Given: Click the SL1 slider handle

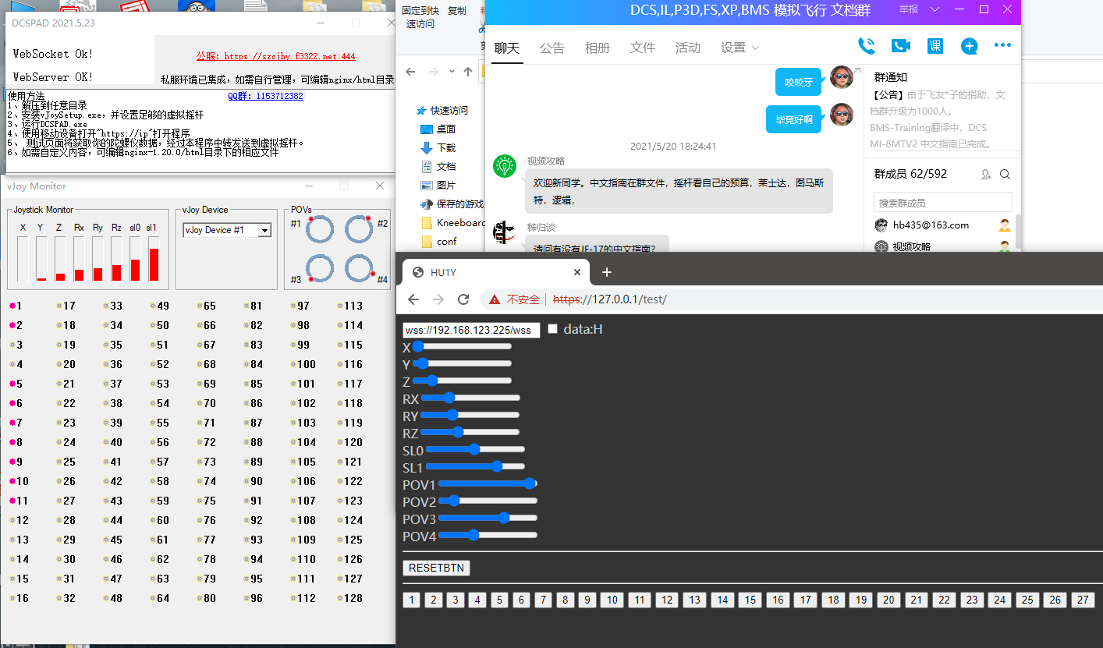Looking at the screenshot, I should (497, 466).
